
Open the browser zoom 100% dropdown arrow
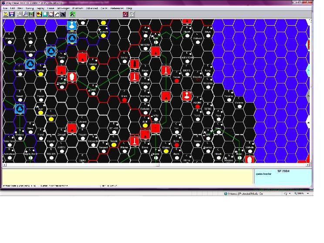[x=308, y=193]
